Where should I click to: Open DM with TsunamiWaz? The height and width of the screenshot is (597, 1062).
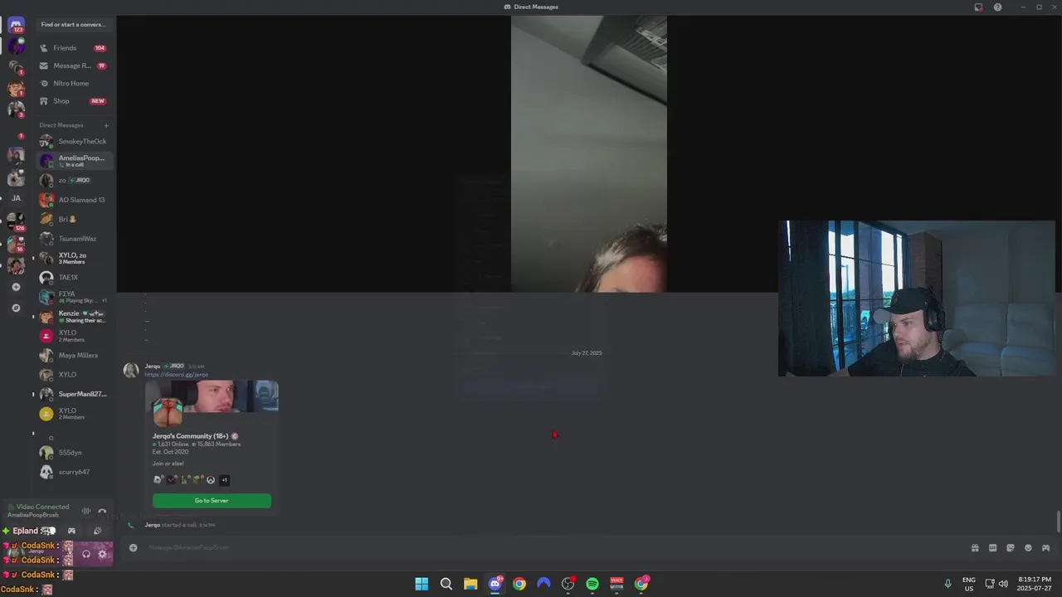click(74, 239)
